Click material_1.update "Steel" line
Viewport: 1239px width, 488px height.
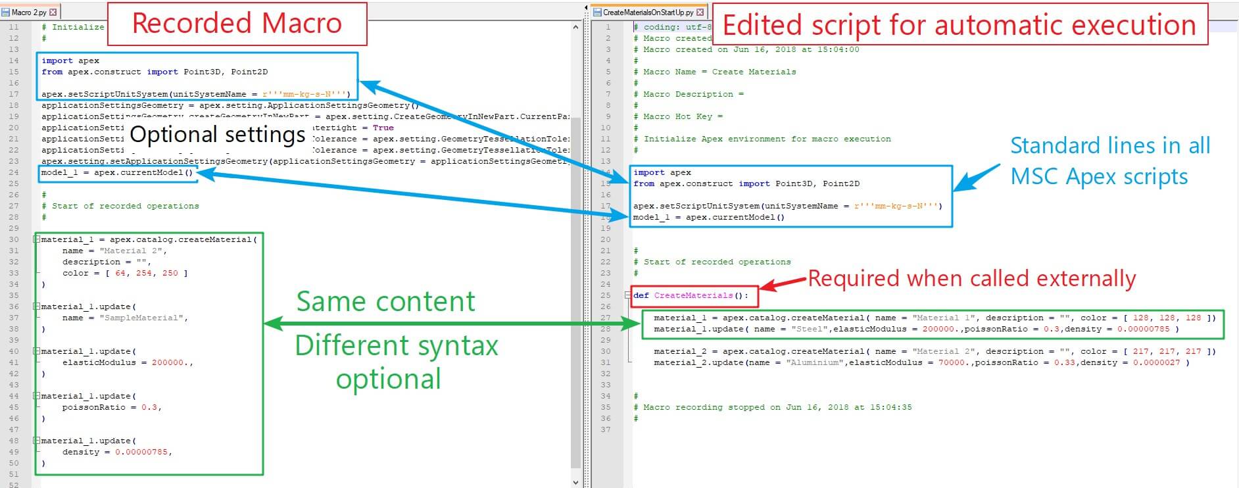click(916, 329)
